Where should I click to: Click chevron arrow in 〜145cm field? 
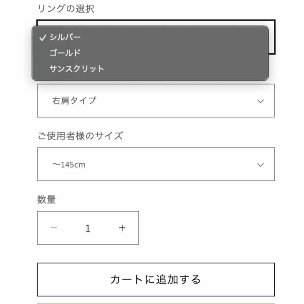[x=260, y=164]
